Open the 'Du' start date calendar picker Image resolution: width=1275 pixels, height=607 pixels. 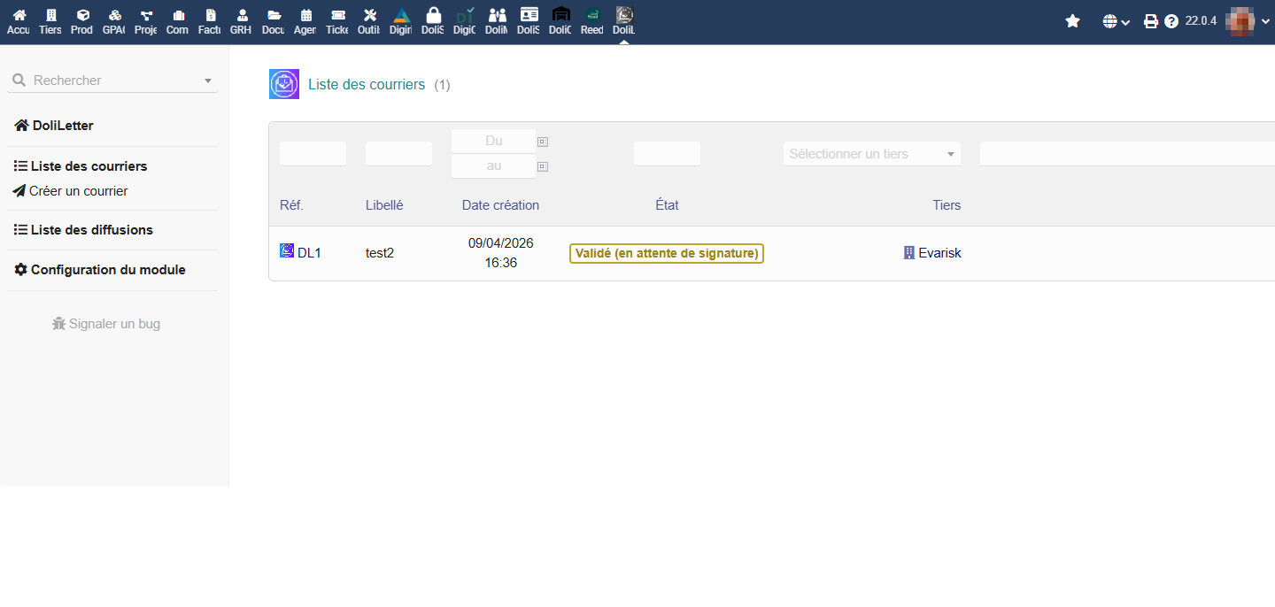[543, 142]
